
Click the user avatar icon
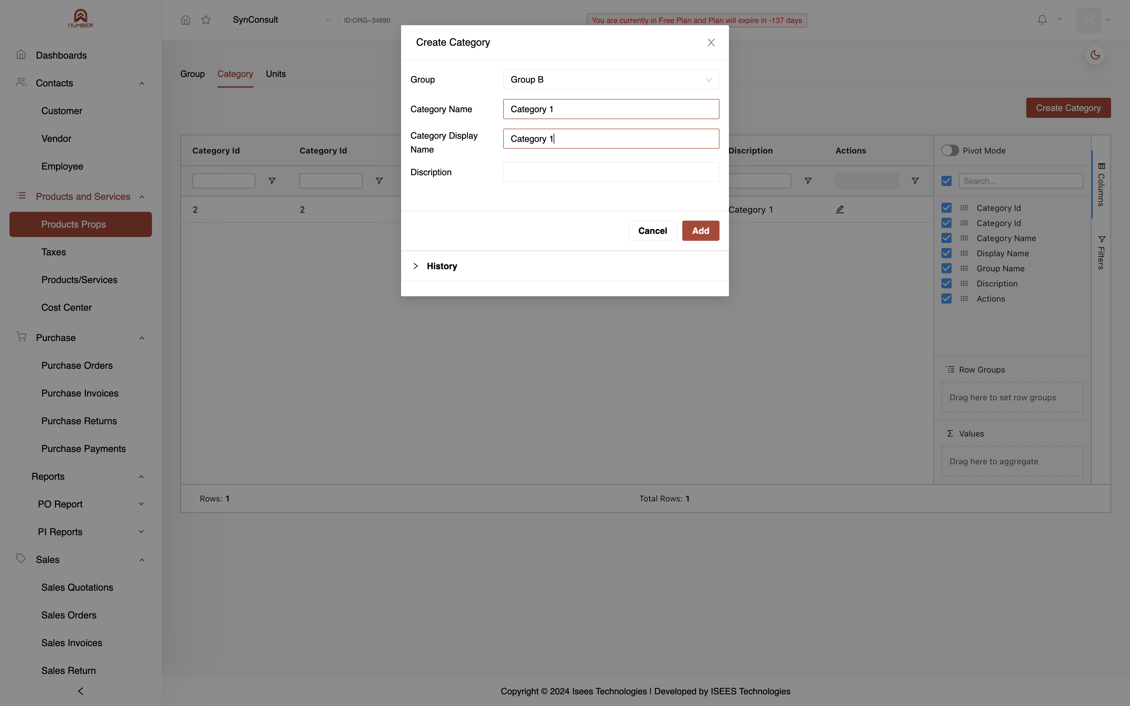(1088, 20)
